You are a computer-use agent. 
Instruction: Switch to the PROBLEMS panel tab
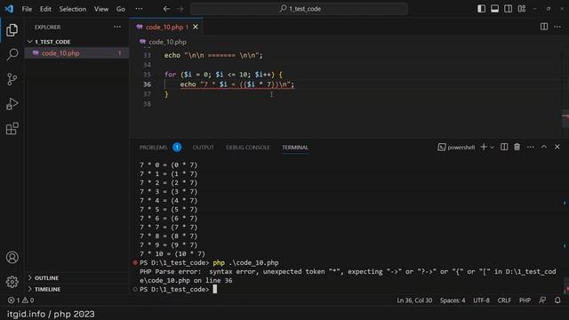[x=153, y=148]
